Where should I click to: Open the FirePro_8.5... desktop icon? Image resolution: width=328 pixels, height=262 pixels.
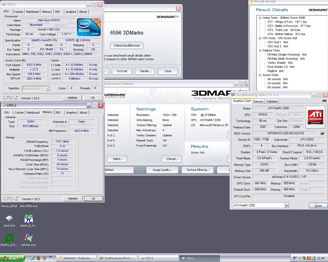click(9, 240)
